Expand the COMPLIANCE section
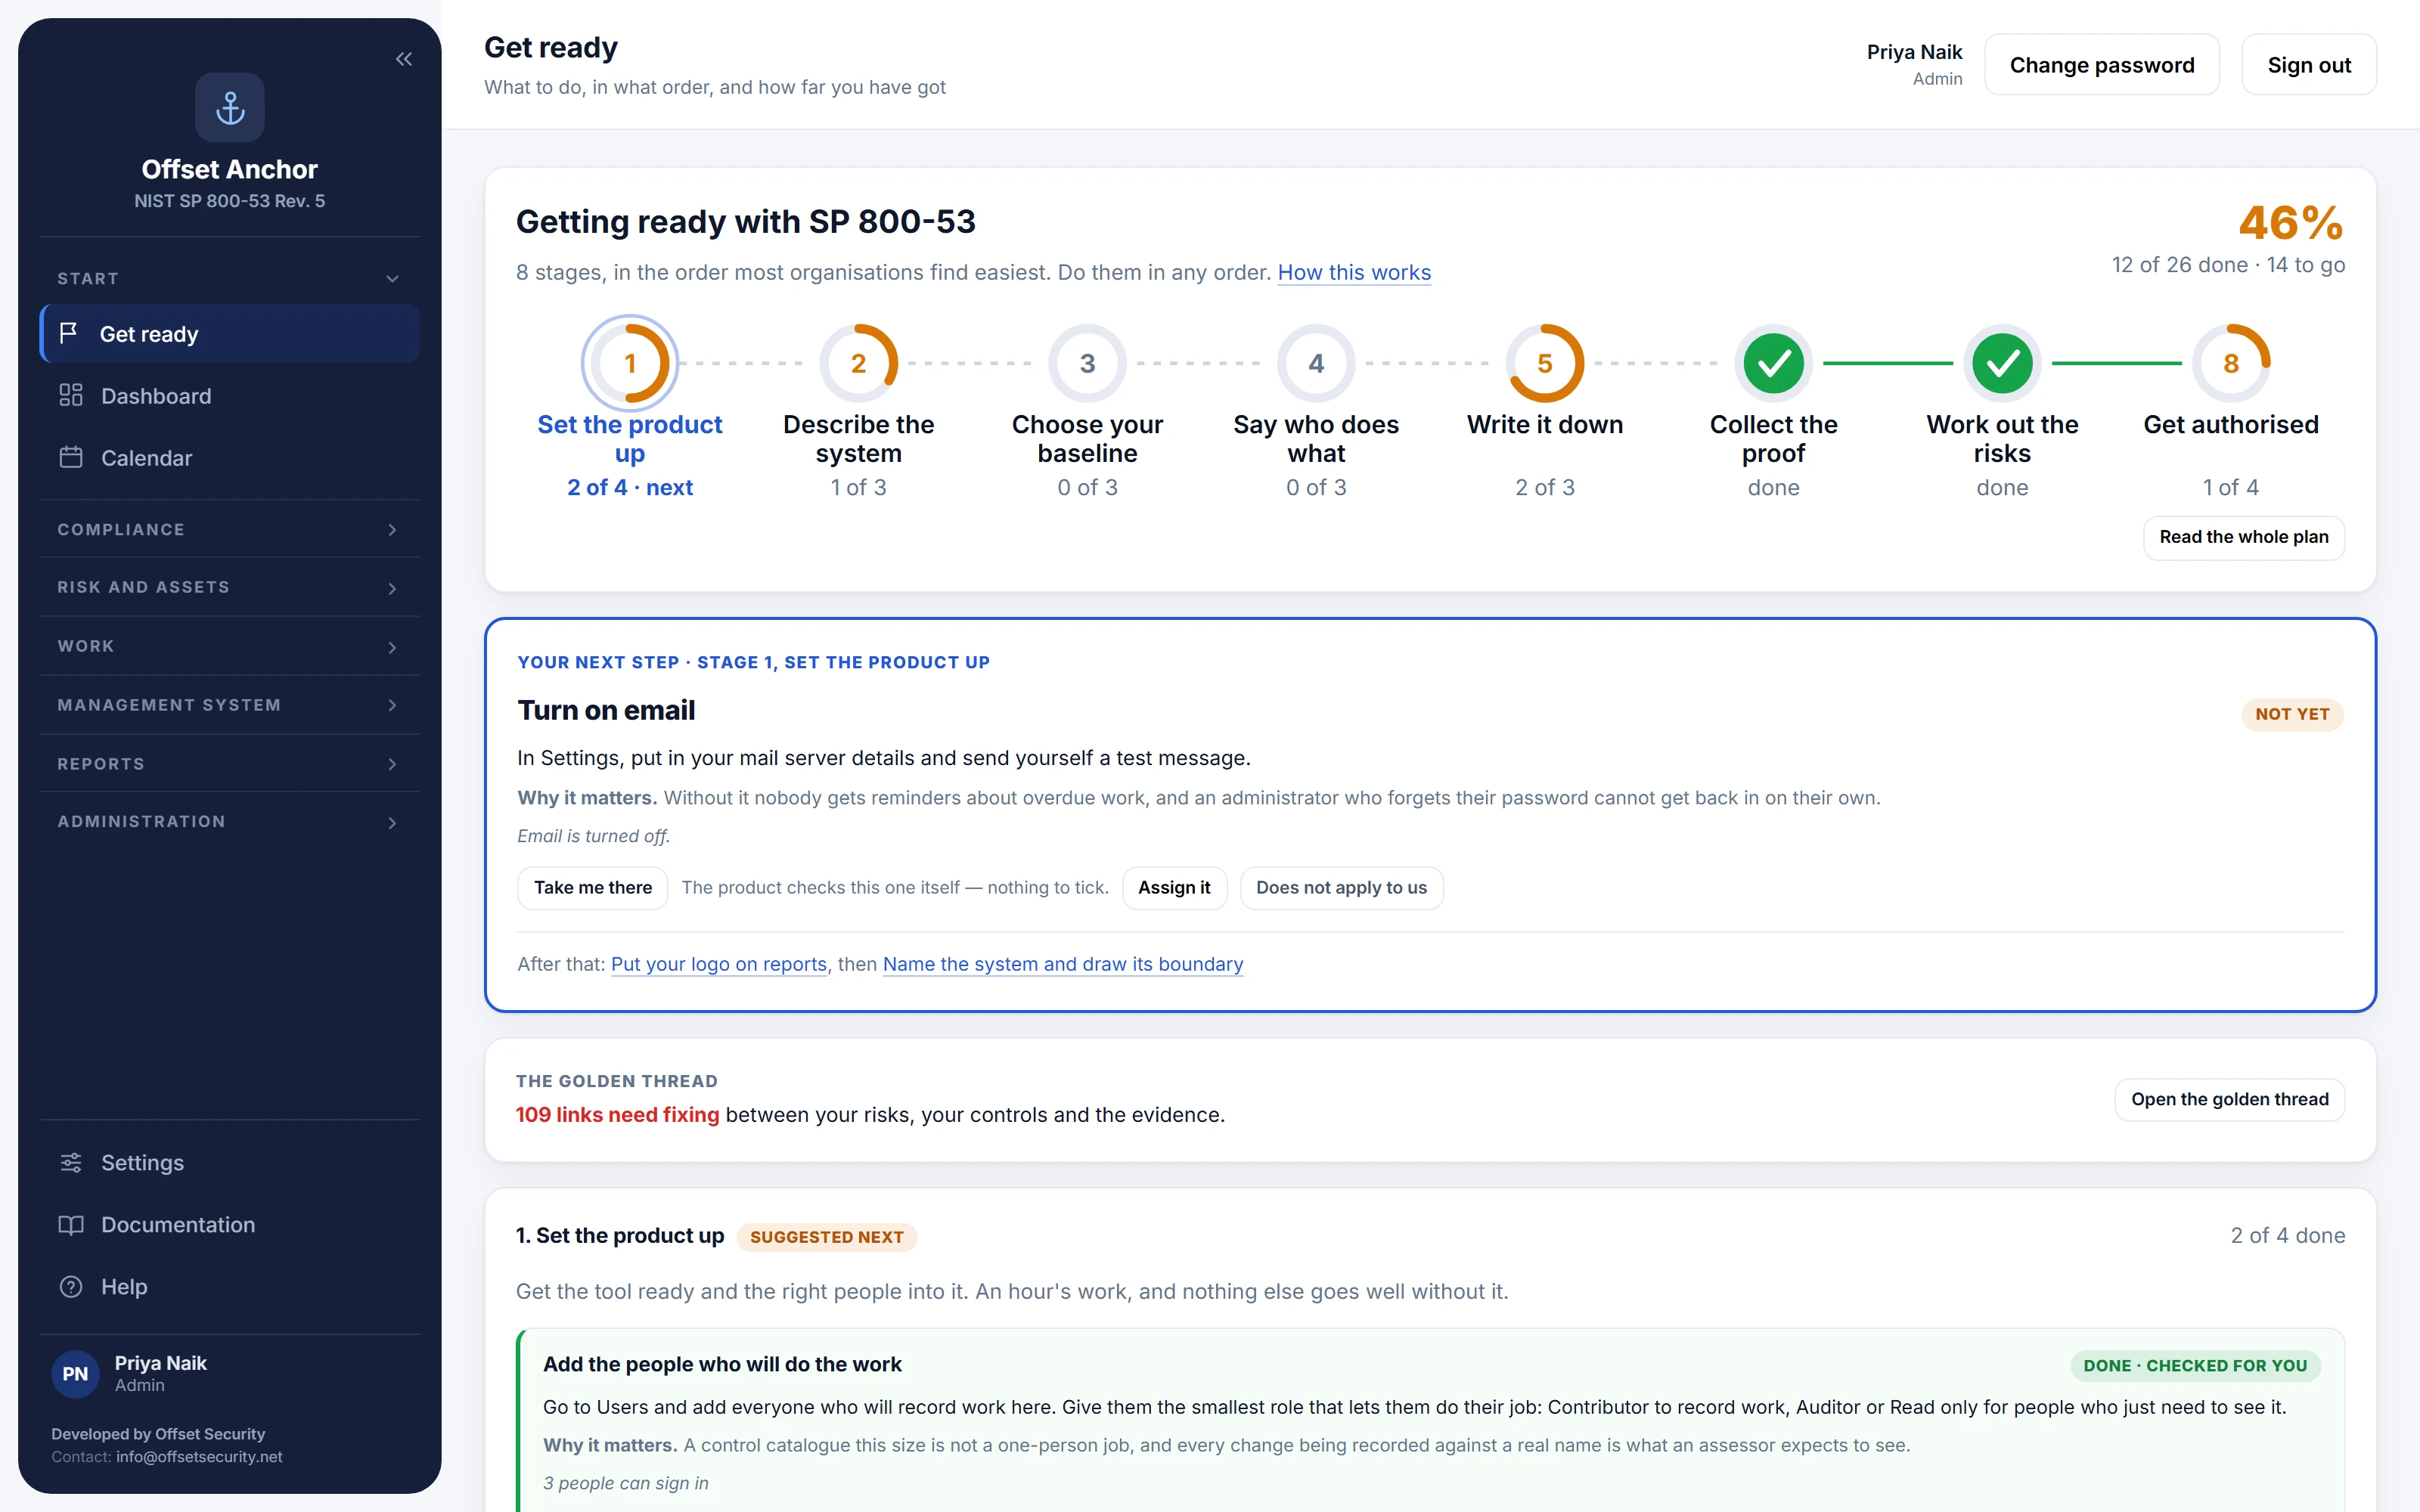Image resolution: width=2420 pixels, height=1512 pixels. [230, 529]
